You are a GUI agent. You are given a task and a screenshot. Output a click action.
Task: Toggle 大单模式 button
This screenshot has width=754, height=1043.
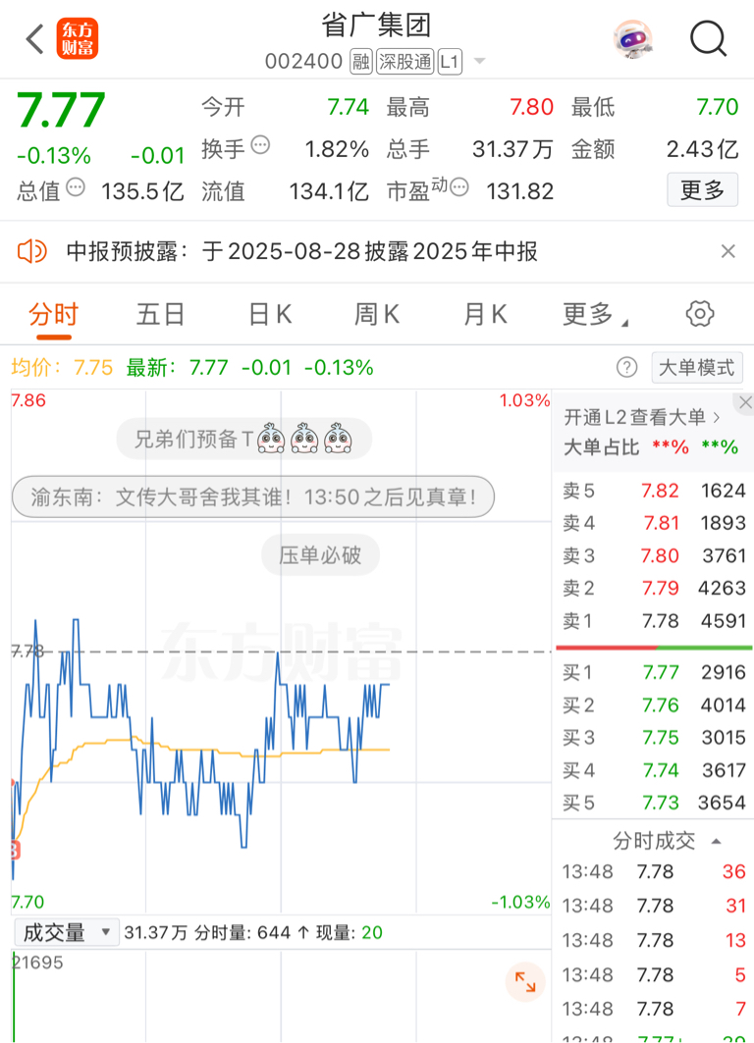(697, 367)
